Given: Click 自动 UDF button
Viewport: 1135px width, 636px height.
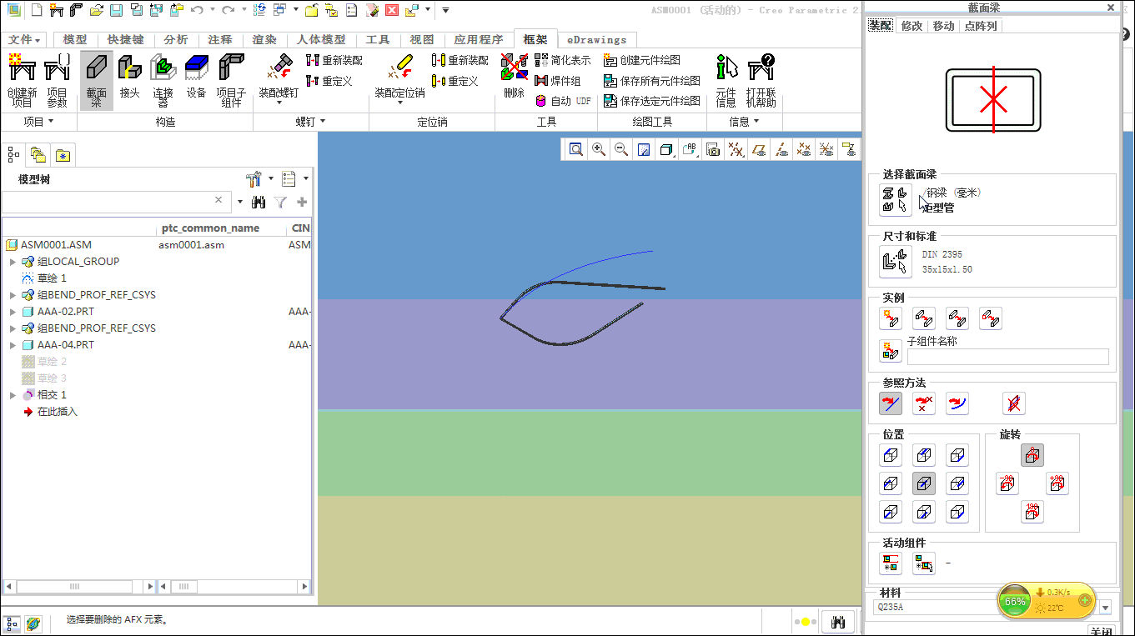Looking at the screenshot, I should click(563, 101).
